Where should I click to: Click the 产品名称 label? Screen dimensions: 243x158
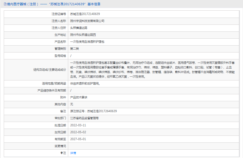[60, 42]
